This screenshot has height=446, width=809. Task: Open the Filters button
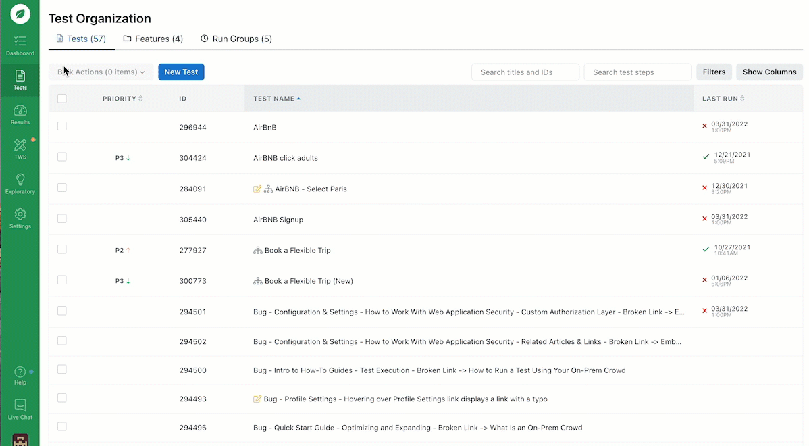pyautogui.click(x=714, y=72)
